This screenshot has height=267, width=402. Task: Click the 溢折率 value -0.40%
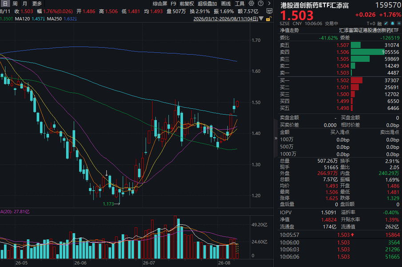pyautogui.click(x=391, y=213)
